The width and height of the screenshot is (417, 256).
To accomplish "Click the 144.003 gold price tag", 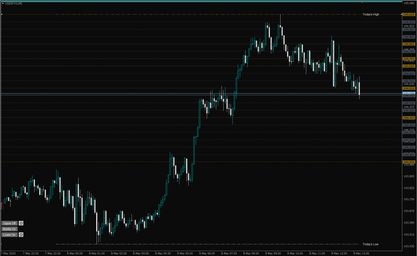I will coord(408,162).
